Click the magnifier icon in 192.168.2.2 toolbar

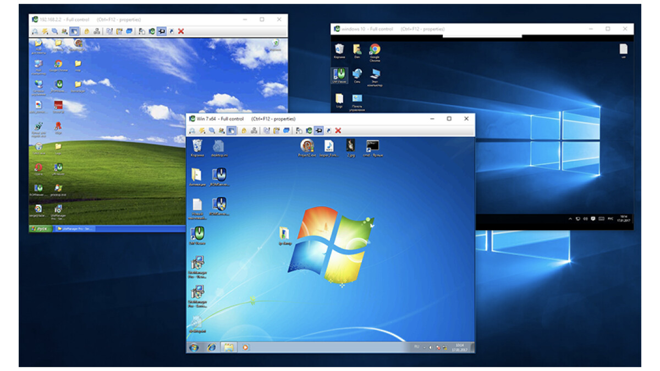(54, 31)
